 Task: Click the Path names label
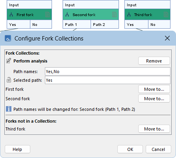click(26, 72)
